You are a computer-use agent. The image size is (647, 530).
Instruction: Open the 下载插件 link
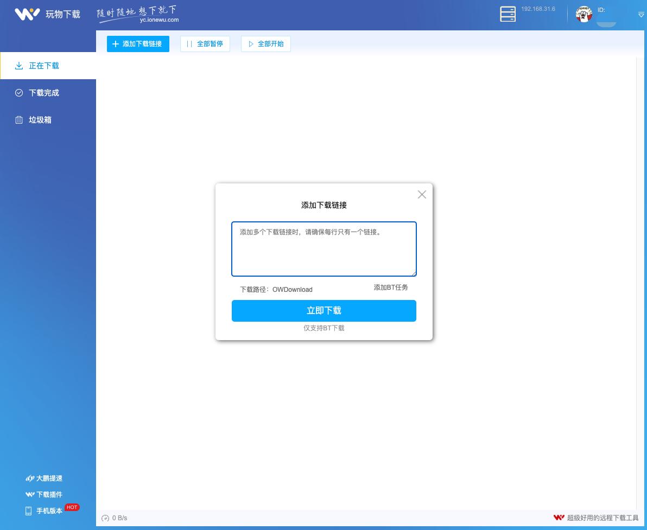[x=44, y=495]
